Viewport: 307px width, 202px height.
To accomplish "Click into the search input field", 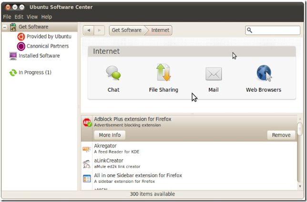I will click(x=273, y=30).
